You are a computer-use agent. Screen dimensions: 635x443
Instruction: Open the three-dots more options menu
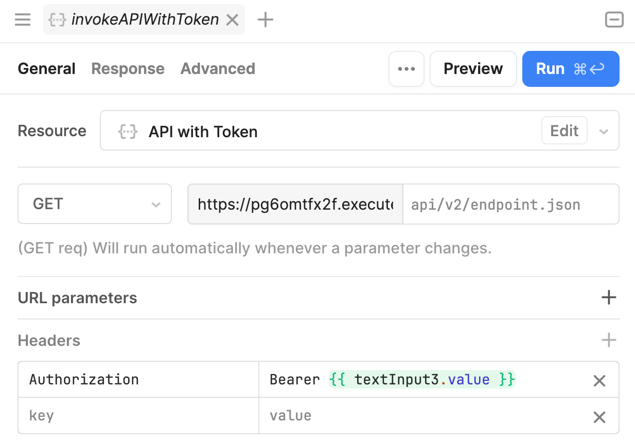click(407, 69)
